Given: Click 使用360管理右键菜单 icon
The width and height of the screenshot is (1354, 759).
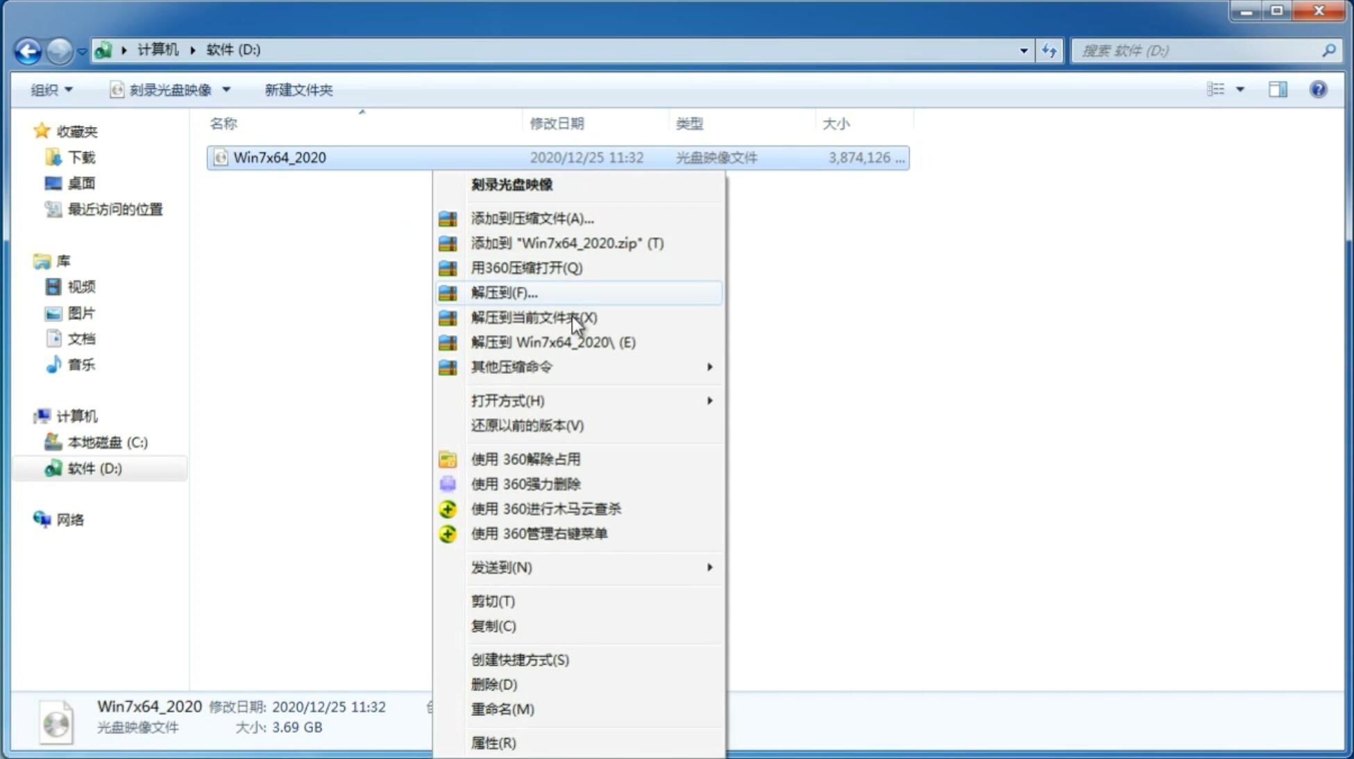Looking at the screenshot, I should 446,533.
